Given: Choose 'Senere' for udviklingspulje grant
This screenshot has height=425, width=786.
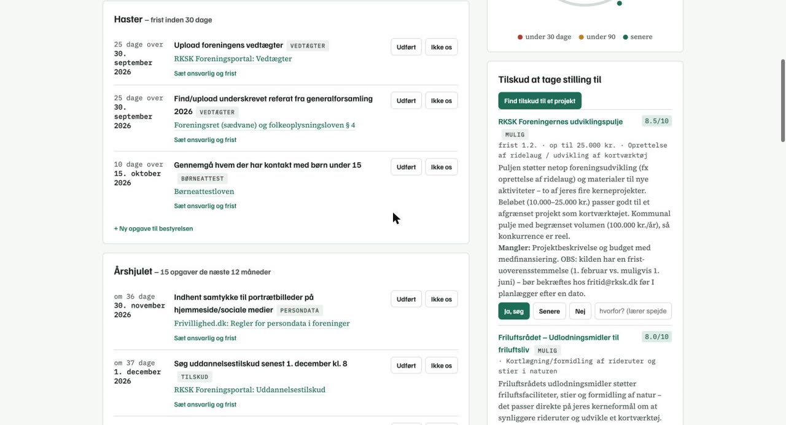Looking at the screenshot, I should (550, 311).
